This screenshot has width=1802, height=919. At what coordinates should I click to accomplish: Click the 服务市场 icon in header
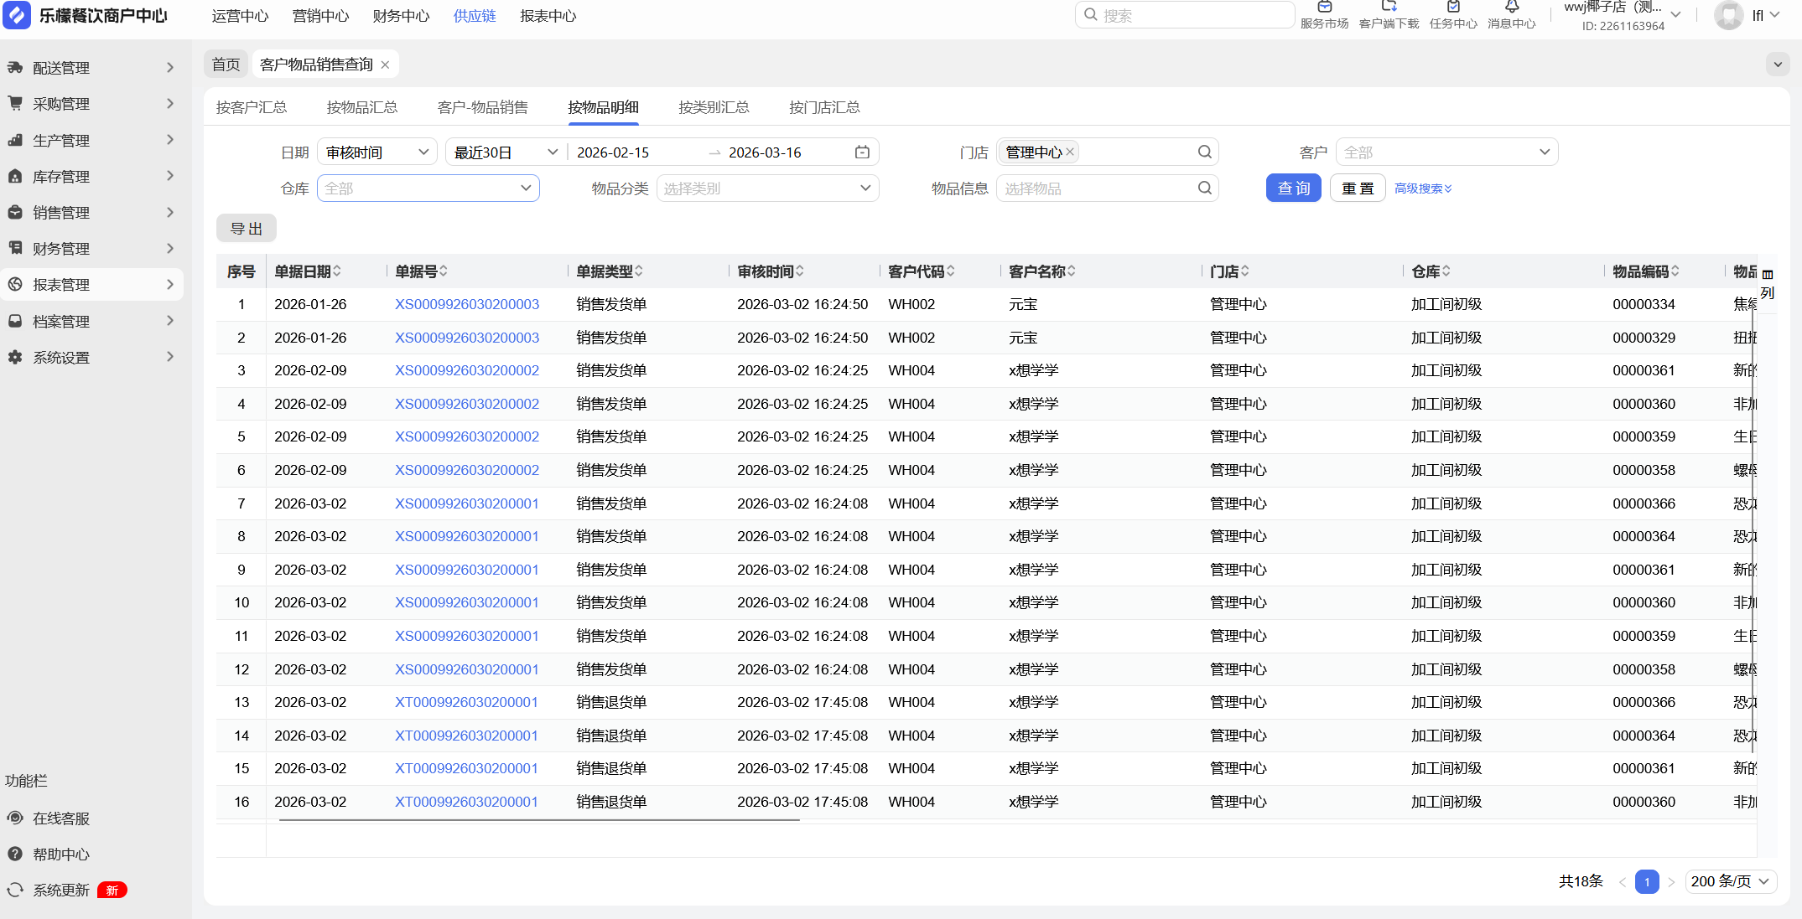pyautogui.click(x=1324, y=8)
